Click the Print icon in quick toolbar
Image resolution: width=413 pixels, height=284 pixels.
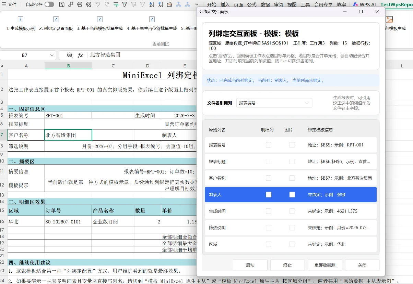click(x=80, y=4)
